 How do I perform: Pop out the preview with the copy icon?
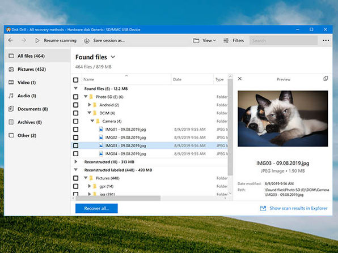pos(326,79)
